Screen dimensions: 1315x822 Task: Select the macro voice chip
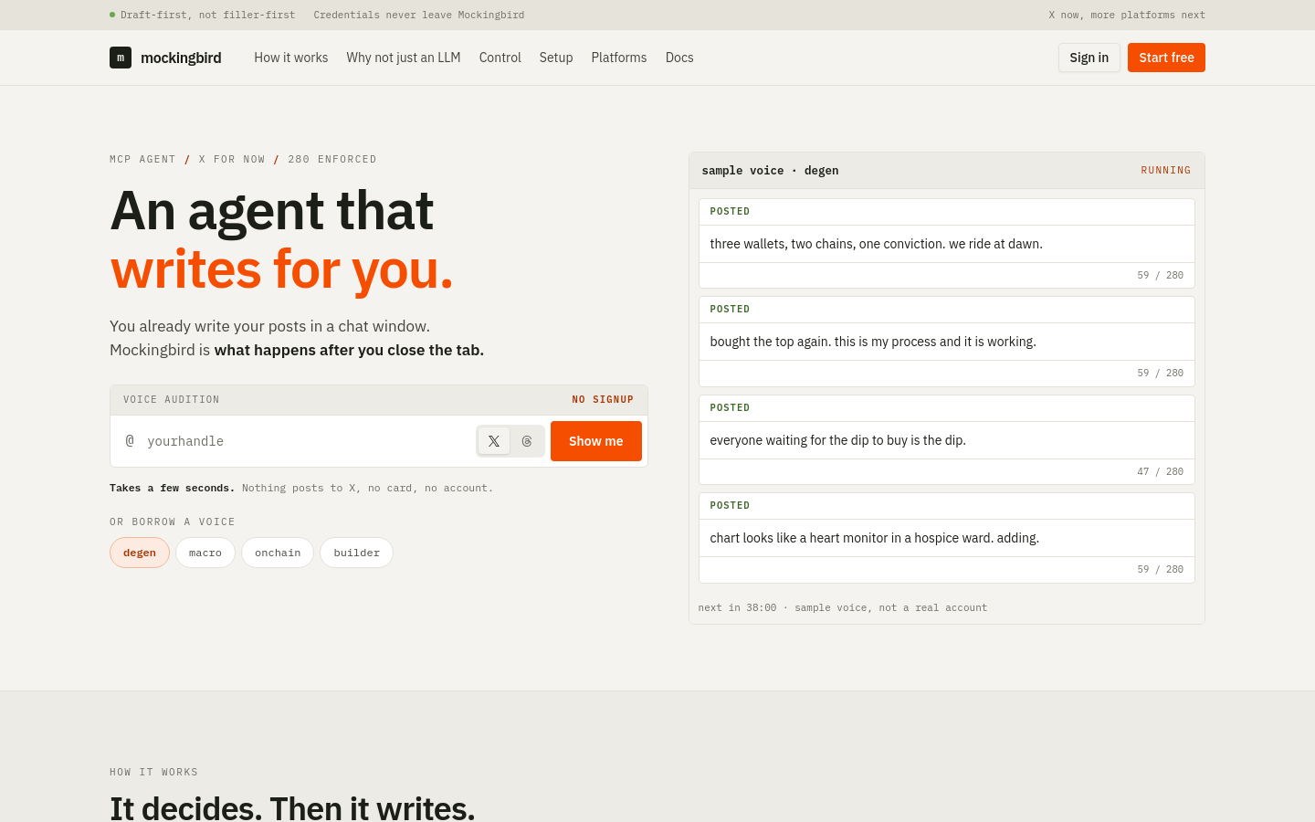[x=205, y=553]
